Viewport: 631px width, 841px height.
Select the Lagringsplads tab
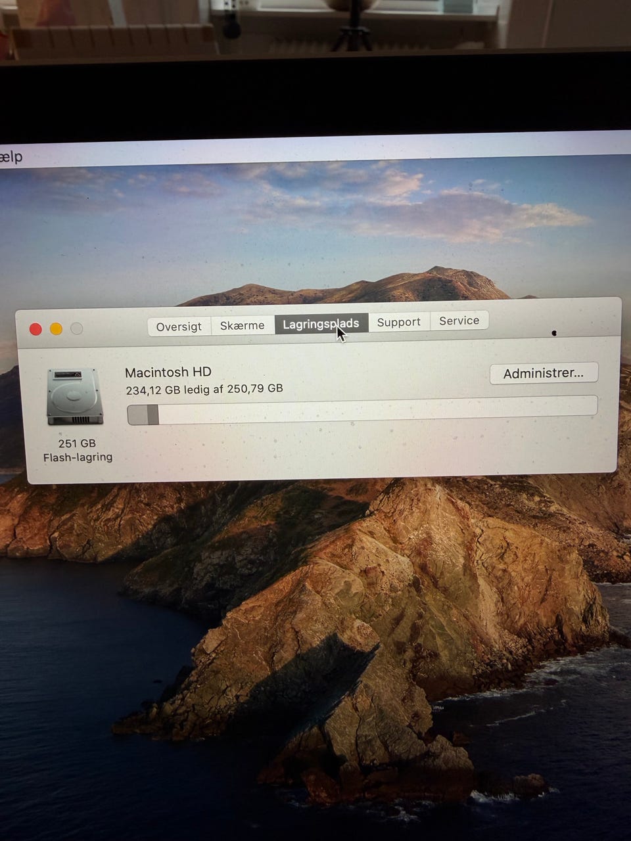[321, 323]
